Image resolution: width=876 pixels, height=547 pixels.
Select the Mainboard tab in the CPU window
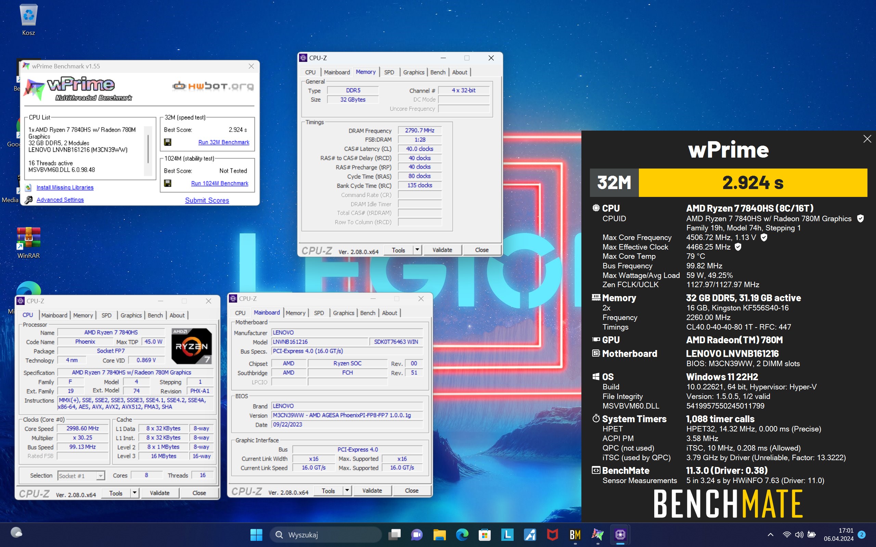pos(54,315)
